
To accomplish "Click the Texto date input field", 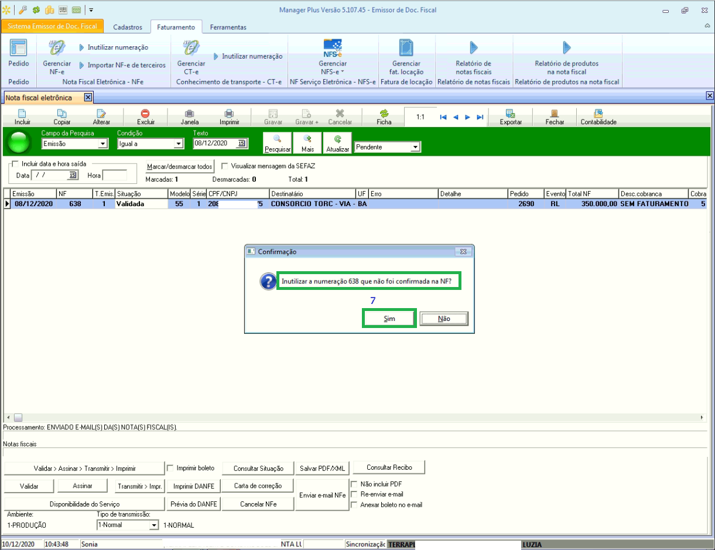I will (215, 144).
